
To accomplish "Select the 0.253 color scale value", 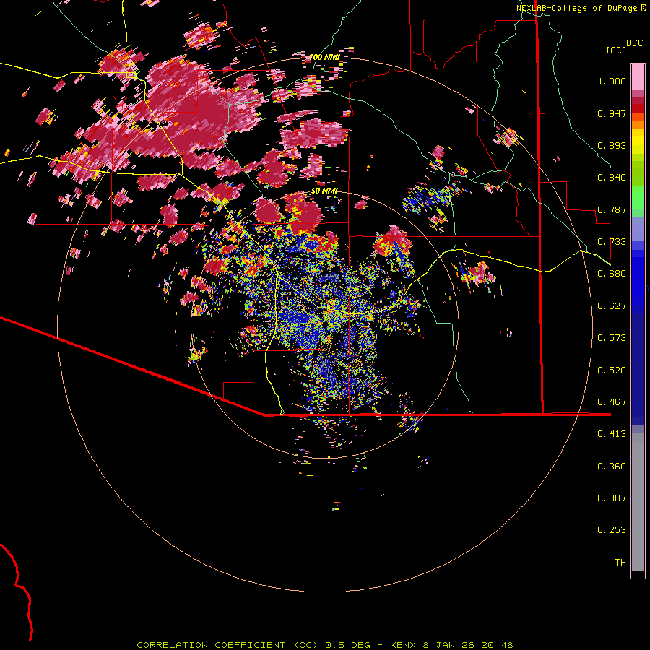I will [x=612, y=530].
